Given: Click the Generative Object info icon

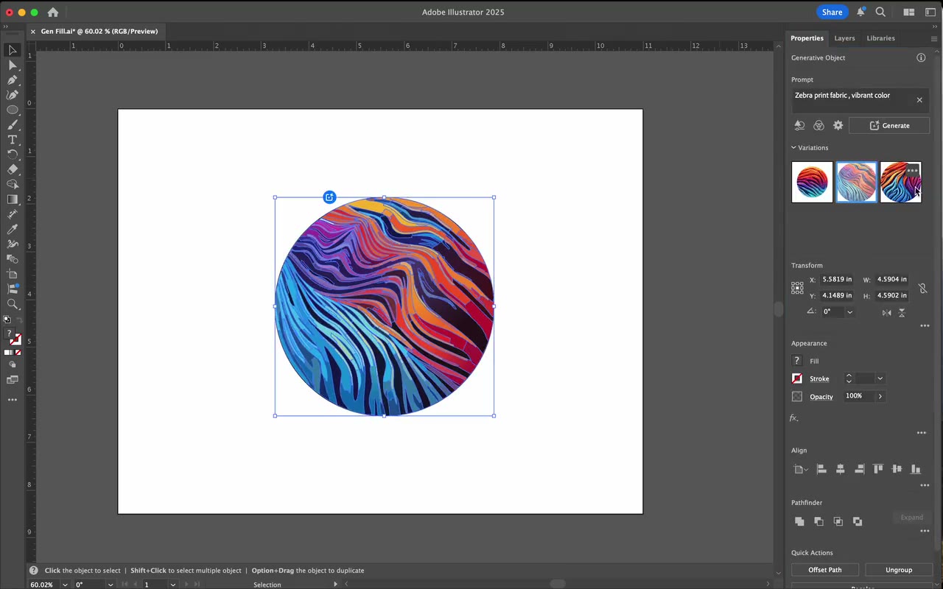Looking at the screenshot, I should [x=921, y=57].
